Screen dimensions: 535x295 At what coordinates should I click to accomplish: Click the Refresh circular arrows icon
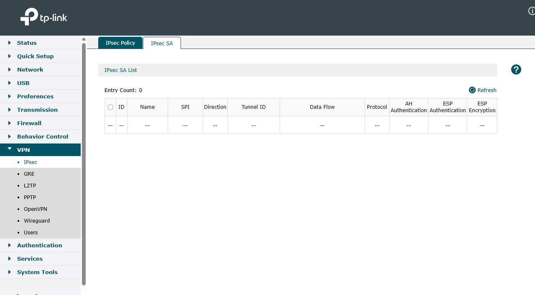click(x=472, y=90)
